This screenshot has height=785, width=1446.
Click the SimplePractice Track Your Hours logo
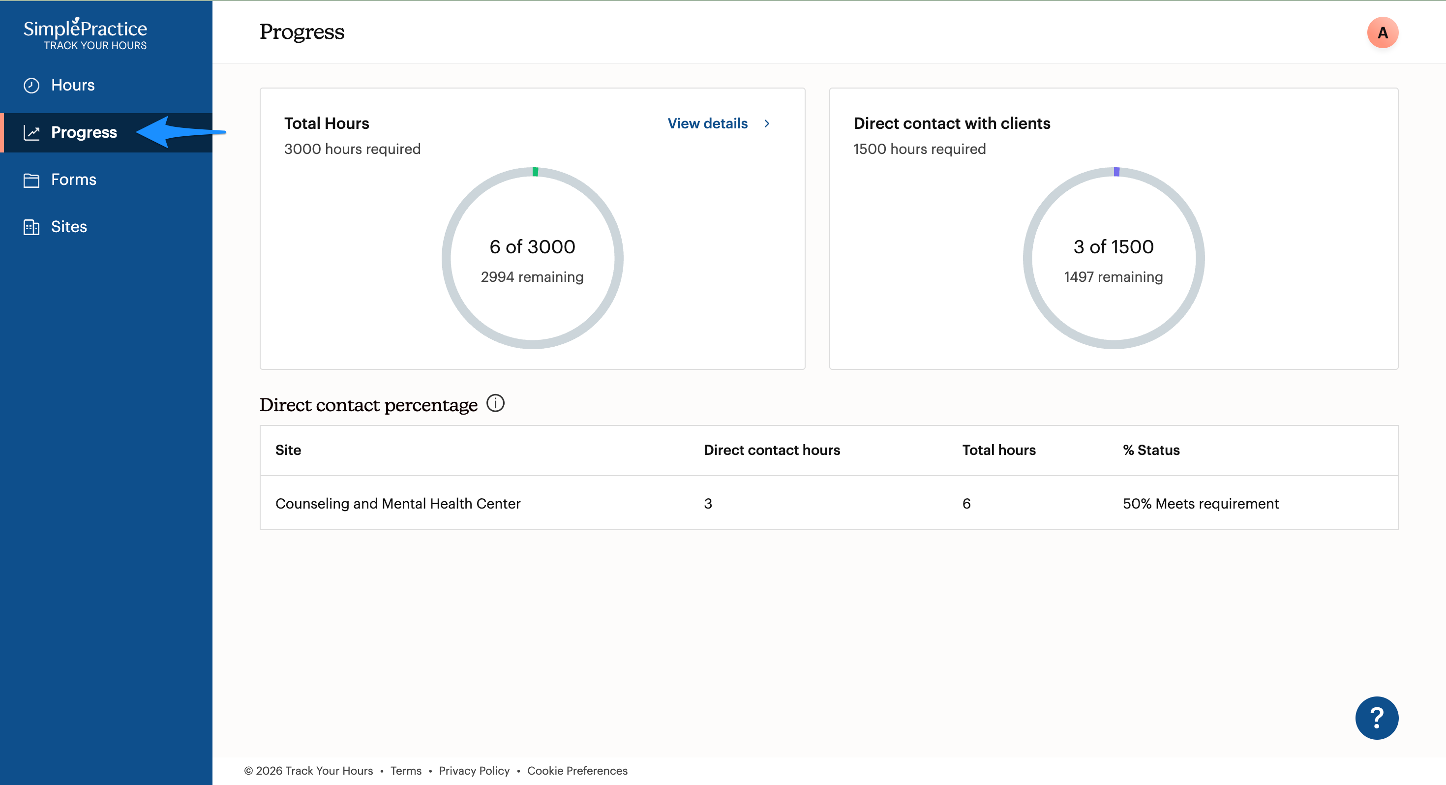[85, 33]
